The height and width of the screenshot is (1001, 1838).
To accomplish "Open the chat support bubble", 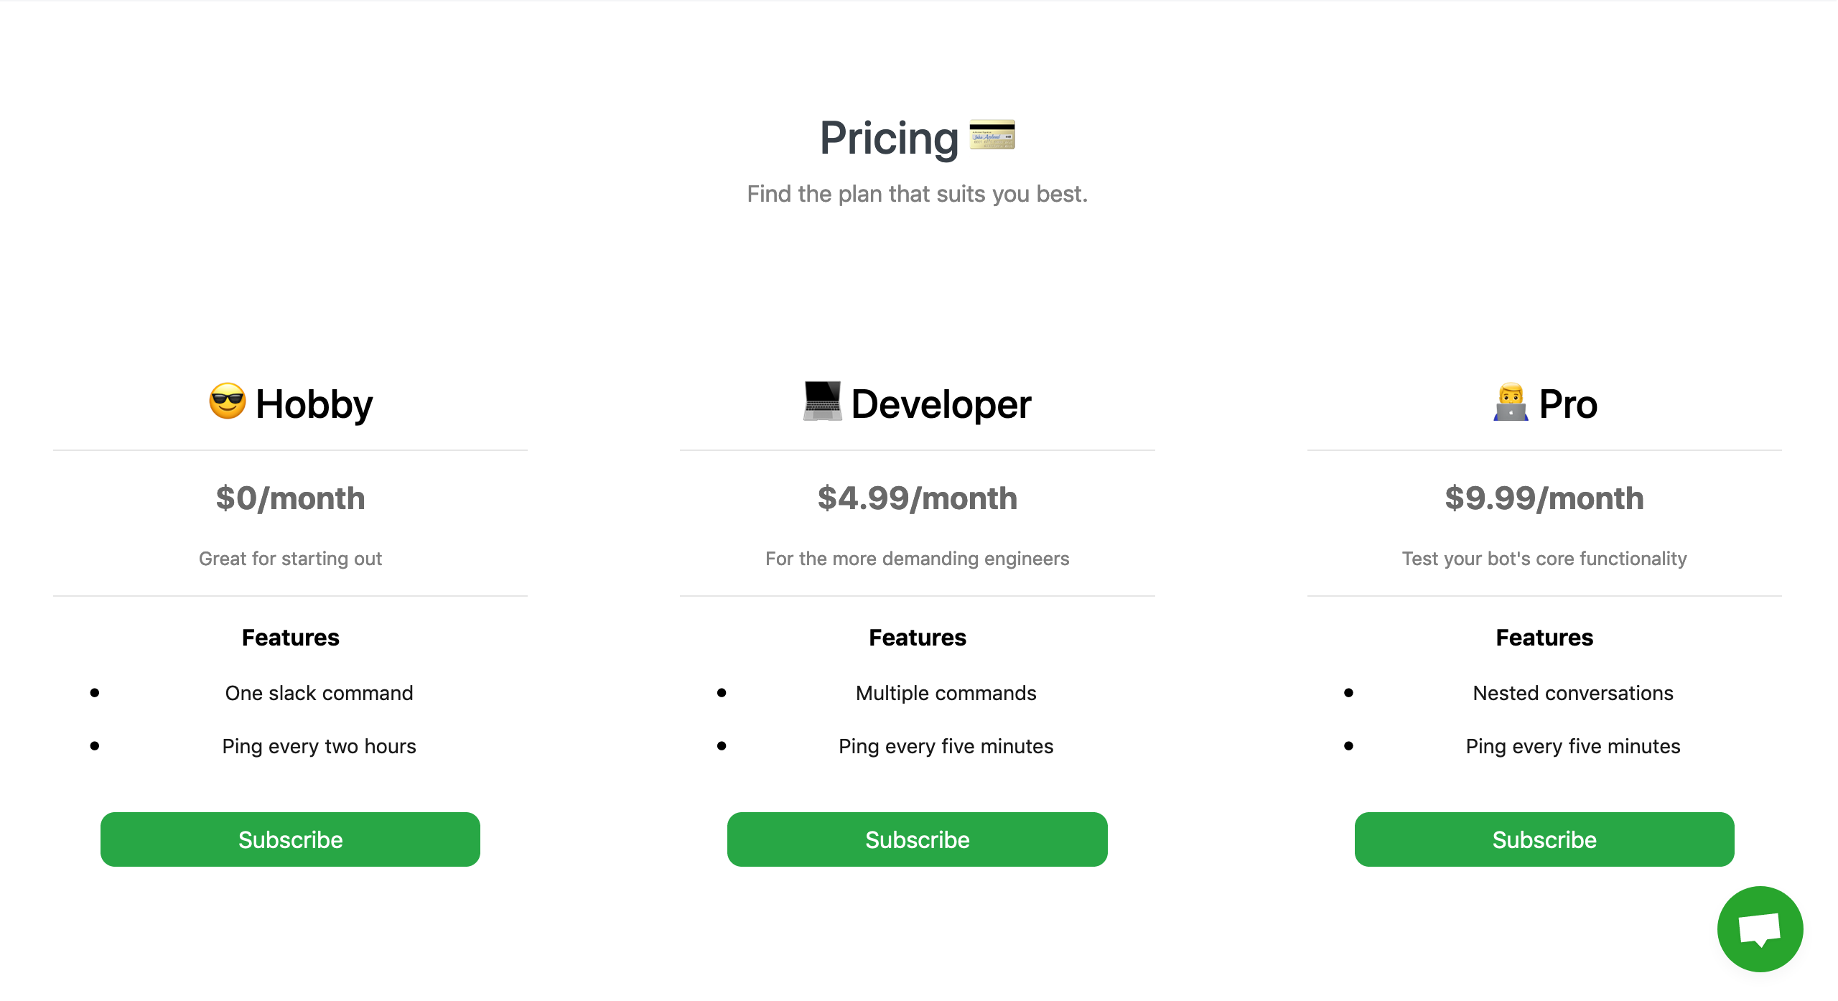I will (x=1759, y=928).
